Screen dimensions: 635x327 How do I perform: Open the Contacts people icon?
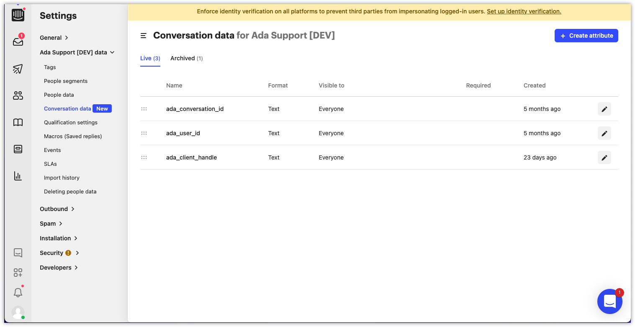coord(18,95)
